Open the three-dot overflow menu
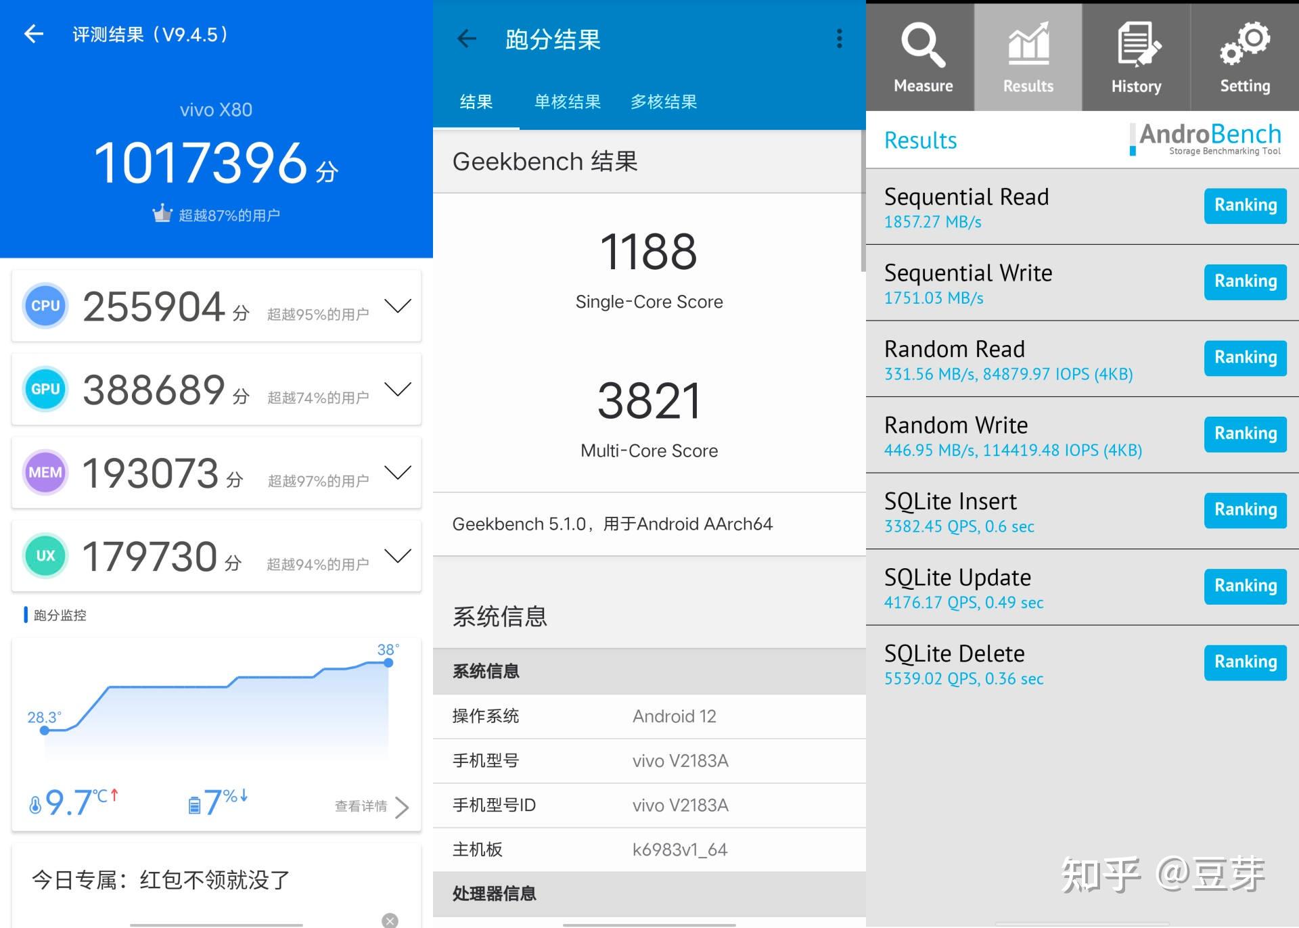The width and height of the screenshot is (1299, 928). point(839,39)
